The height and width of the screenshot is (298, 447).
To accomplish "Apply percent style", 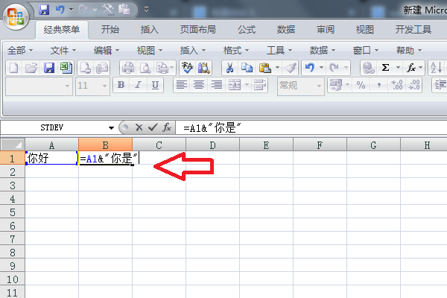I will click(x=361, y=85).
